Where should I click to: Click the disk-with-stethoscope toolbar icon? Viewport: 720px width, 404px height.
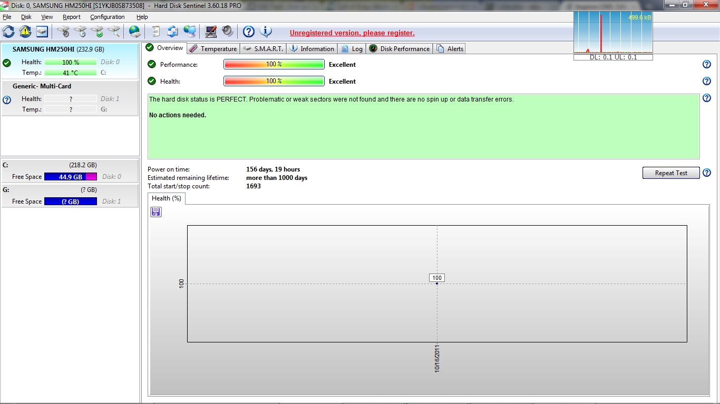pyautogui.click(x=63, y=32)
